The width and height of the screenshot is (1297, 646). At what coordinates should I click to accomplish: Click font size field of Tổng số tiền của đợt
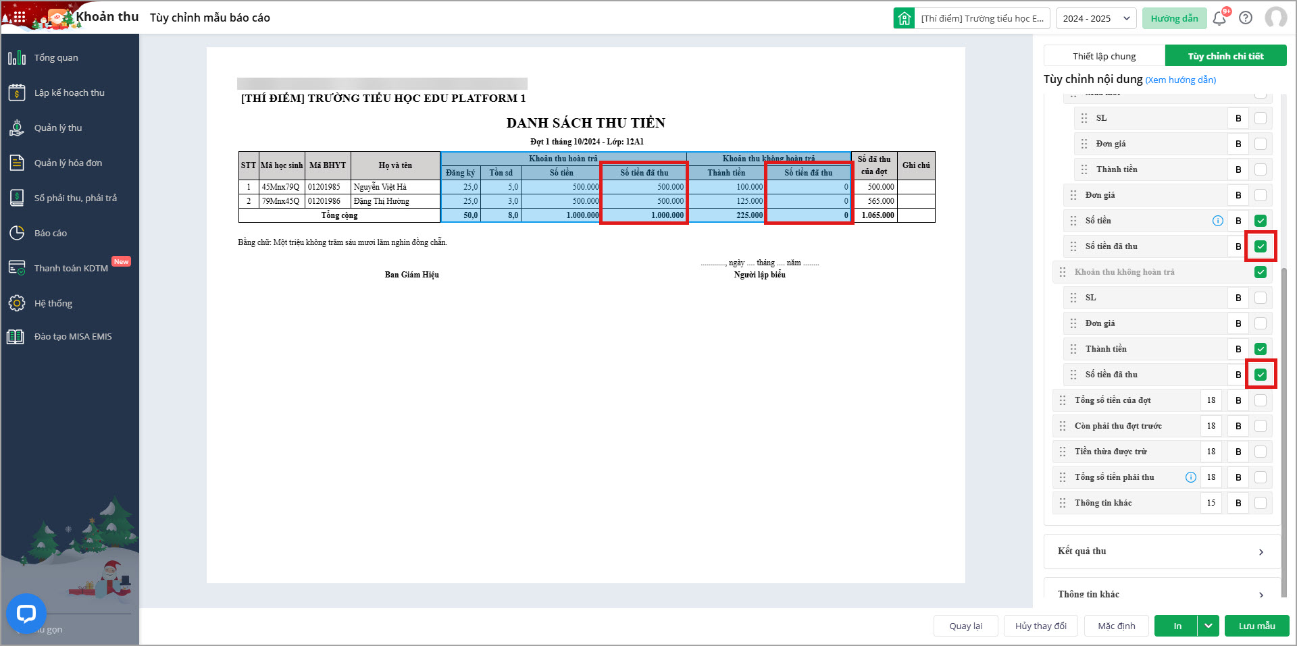(1211, 400)
